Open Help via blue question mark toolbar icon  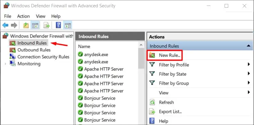[58, 25]
